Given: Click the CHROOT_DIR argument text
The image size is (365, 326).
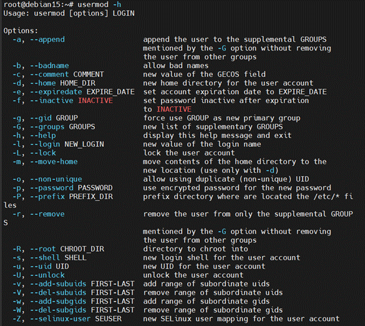Looking at the screenshot, I should coord(82,249).
